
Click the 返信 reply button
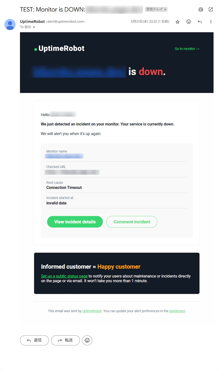click(x=34, y=340)
